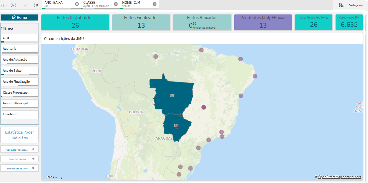Image resolution: width=368 pixels, height=183 pixels.
Task: Step forward one selection
Action: pos(25,5)
